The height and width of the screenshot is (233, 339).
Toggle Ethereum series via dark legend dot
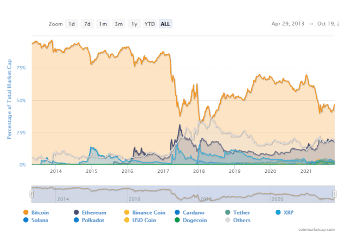pyautogui.click(x=76, y=212)
